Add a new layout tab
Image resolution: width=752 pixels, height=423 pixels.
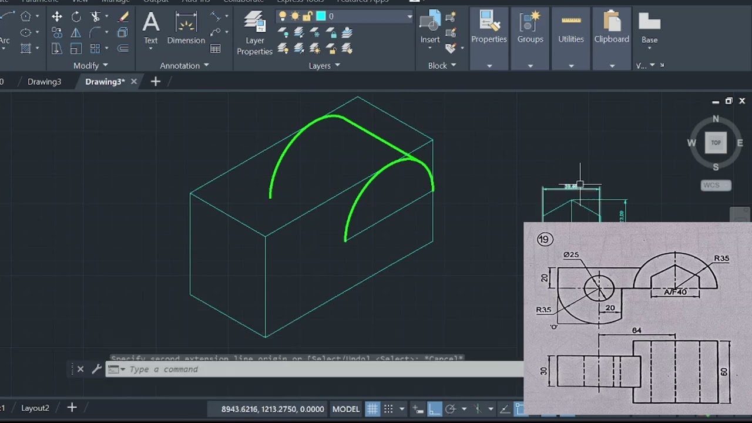coord(72,407)
